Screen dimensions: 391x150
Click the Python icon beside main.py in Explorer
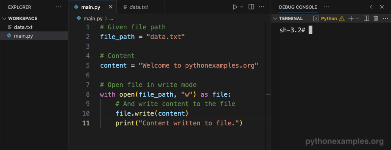10,35
